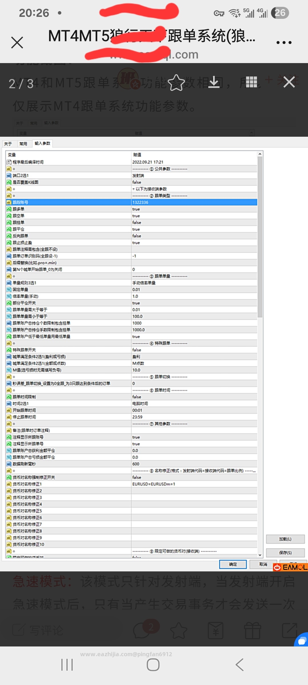Viewport: 308px width, 685px height.
Task: Click the bool icon beside 是否覆盖K线图
Action: [9, 182]
